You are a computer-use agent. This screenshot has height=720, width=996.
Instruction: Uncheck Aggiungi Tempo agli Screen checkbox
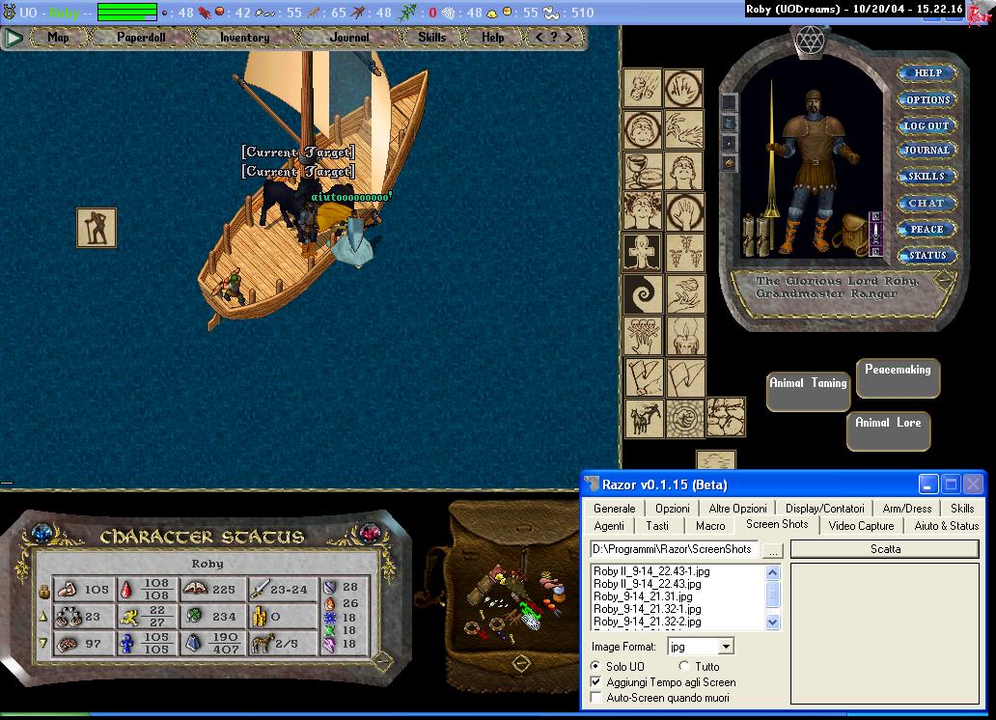pos(595,681)
